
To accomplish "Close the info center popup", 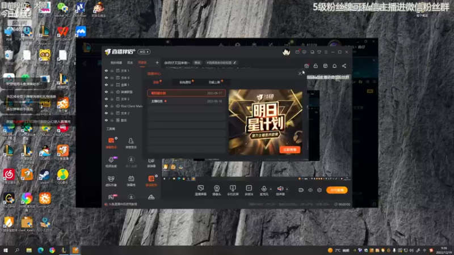I will 300,74.
